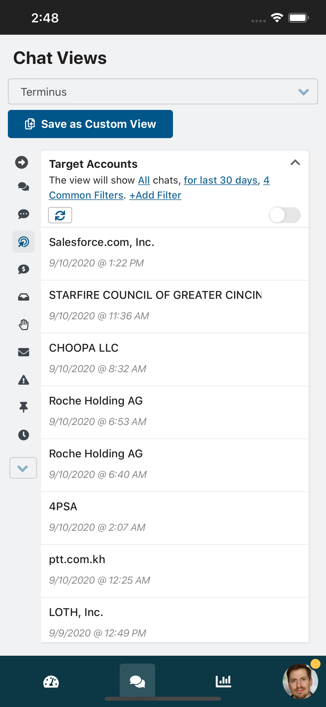Open the dollar-sign chat bubble view
This screenshot has height=707, width=326.
click(x=24, y=269)
